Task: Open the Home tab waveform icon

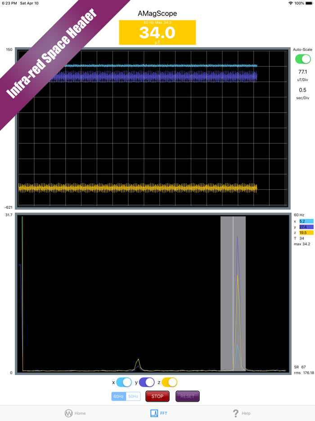Action: 69,413
